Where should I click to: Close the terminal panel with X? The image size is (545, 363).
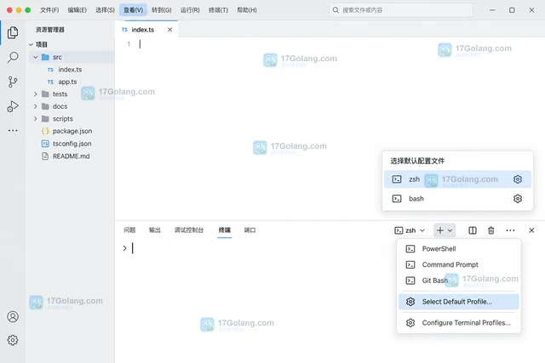click(x=531, y=230)
